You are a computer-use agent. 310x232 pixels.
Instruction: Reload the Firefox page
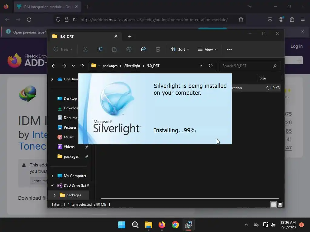click(29, 20)
